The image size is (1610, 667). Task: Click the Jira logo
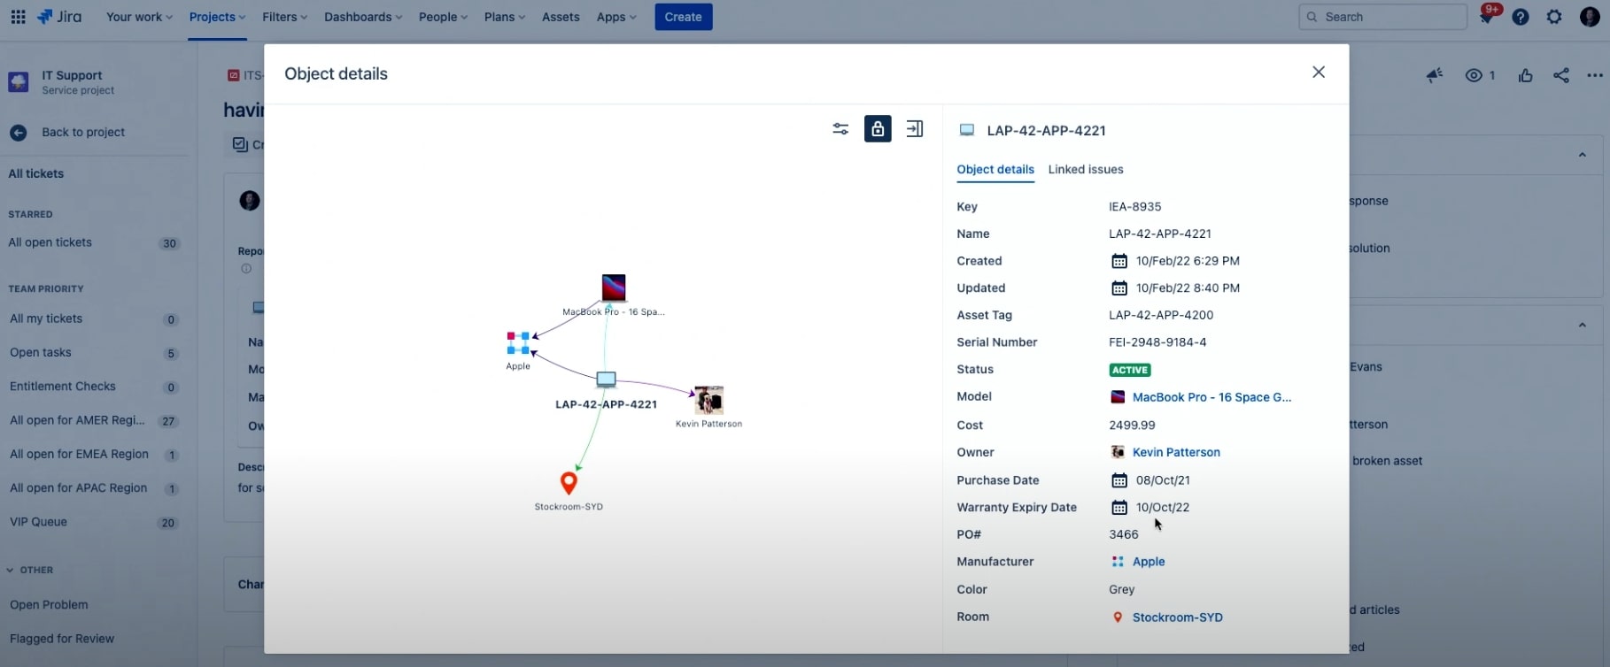pyautogui.click(x=58, y=17)
